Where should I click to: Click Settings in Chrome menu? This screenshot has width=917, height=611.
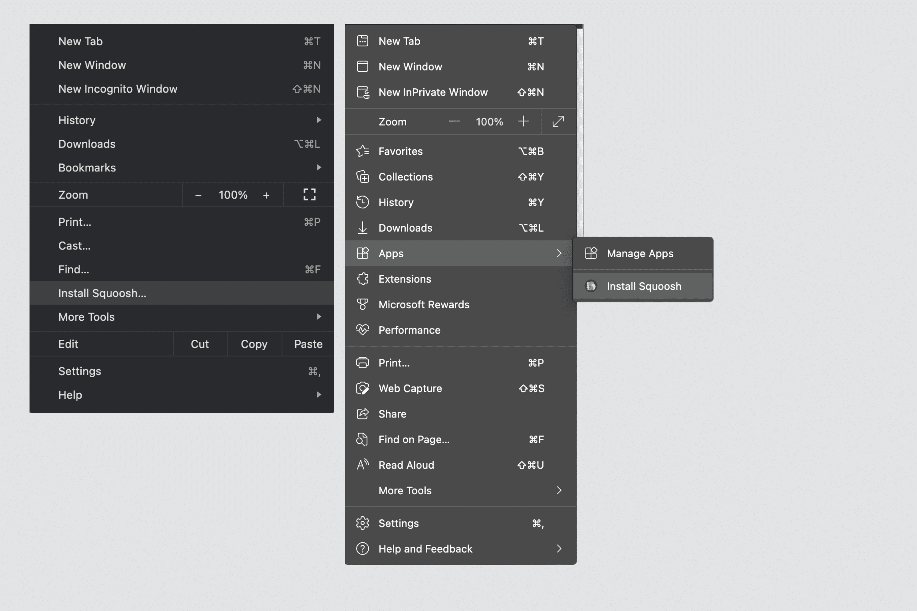[x=79, y=371]
